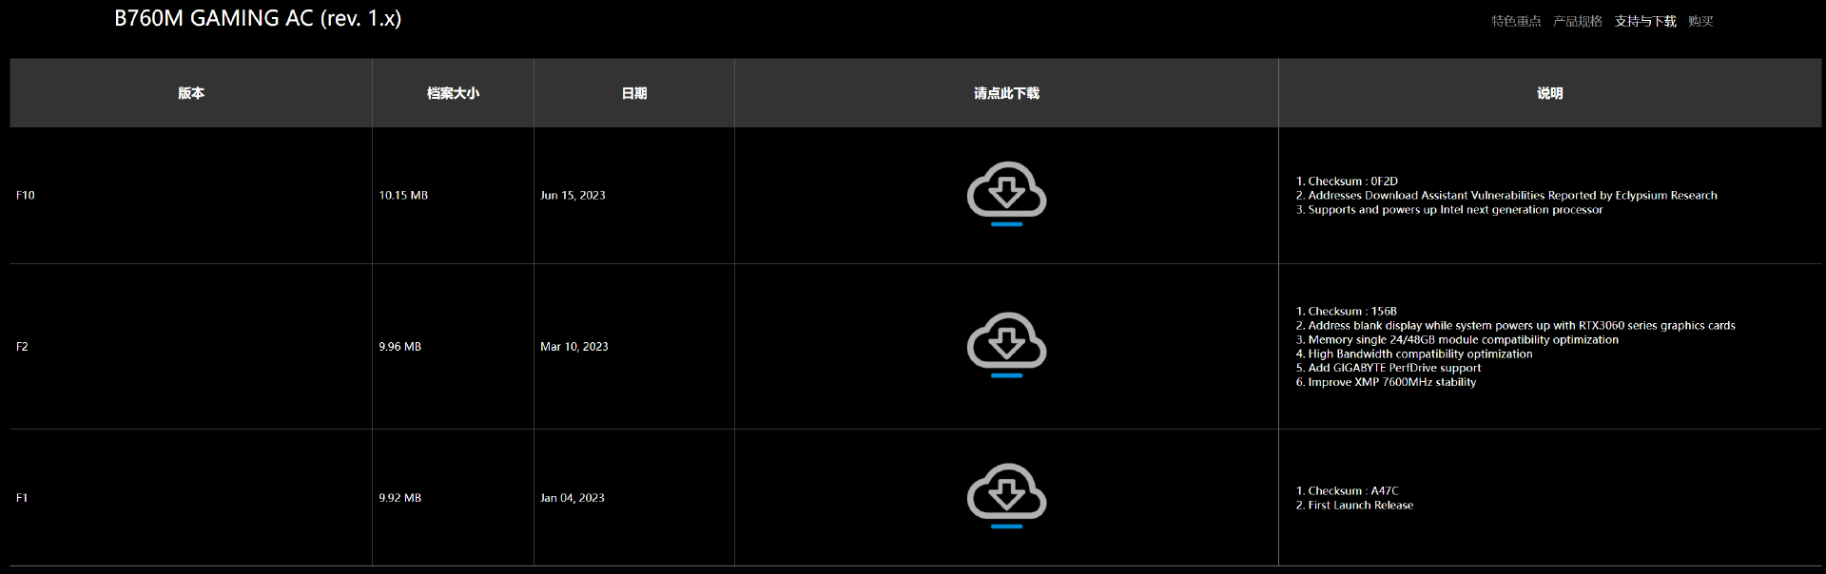Click the 版本 column header
The height and width of the screenshot is (574, 1826).
pyautogui.click(x=191, y=93)
